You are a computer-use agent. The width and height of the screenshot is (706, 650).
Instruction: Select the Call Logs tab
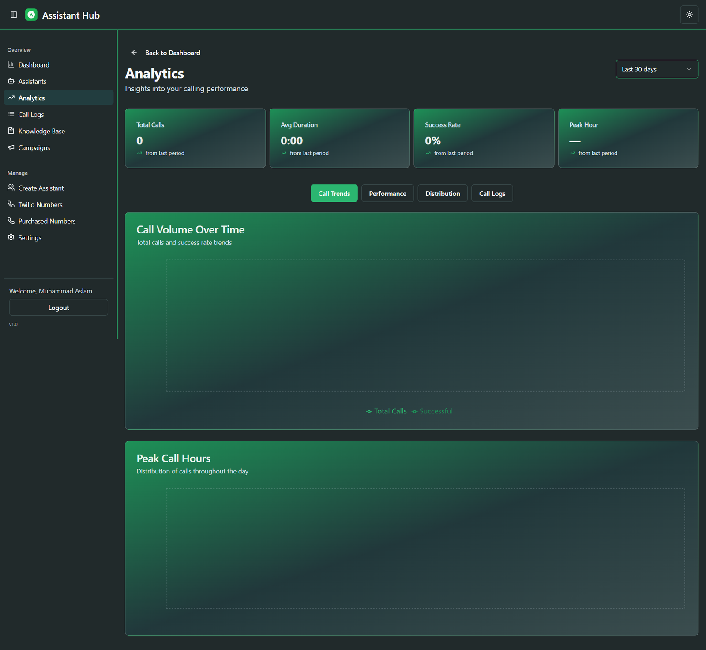[x=492, y=194]
